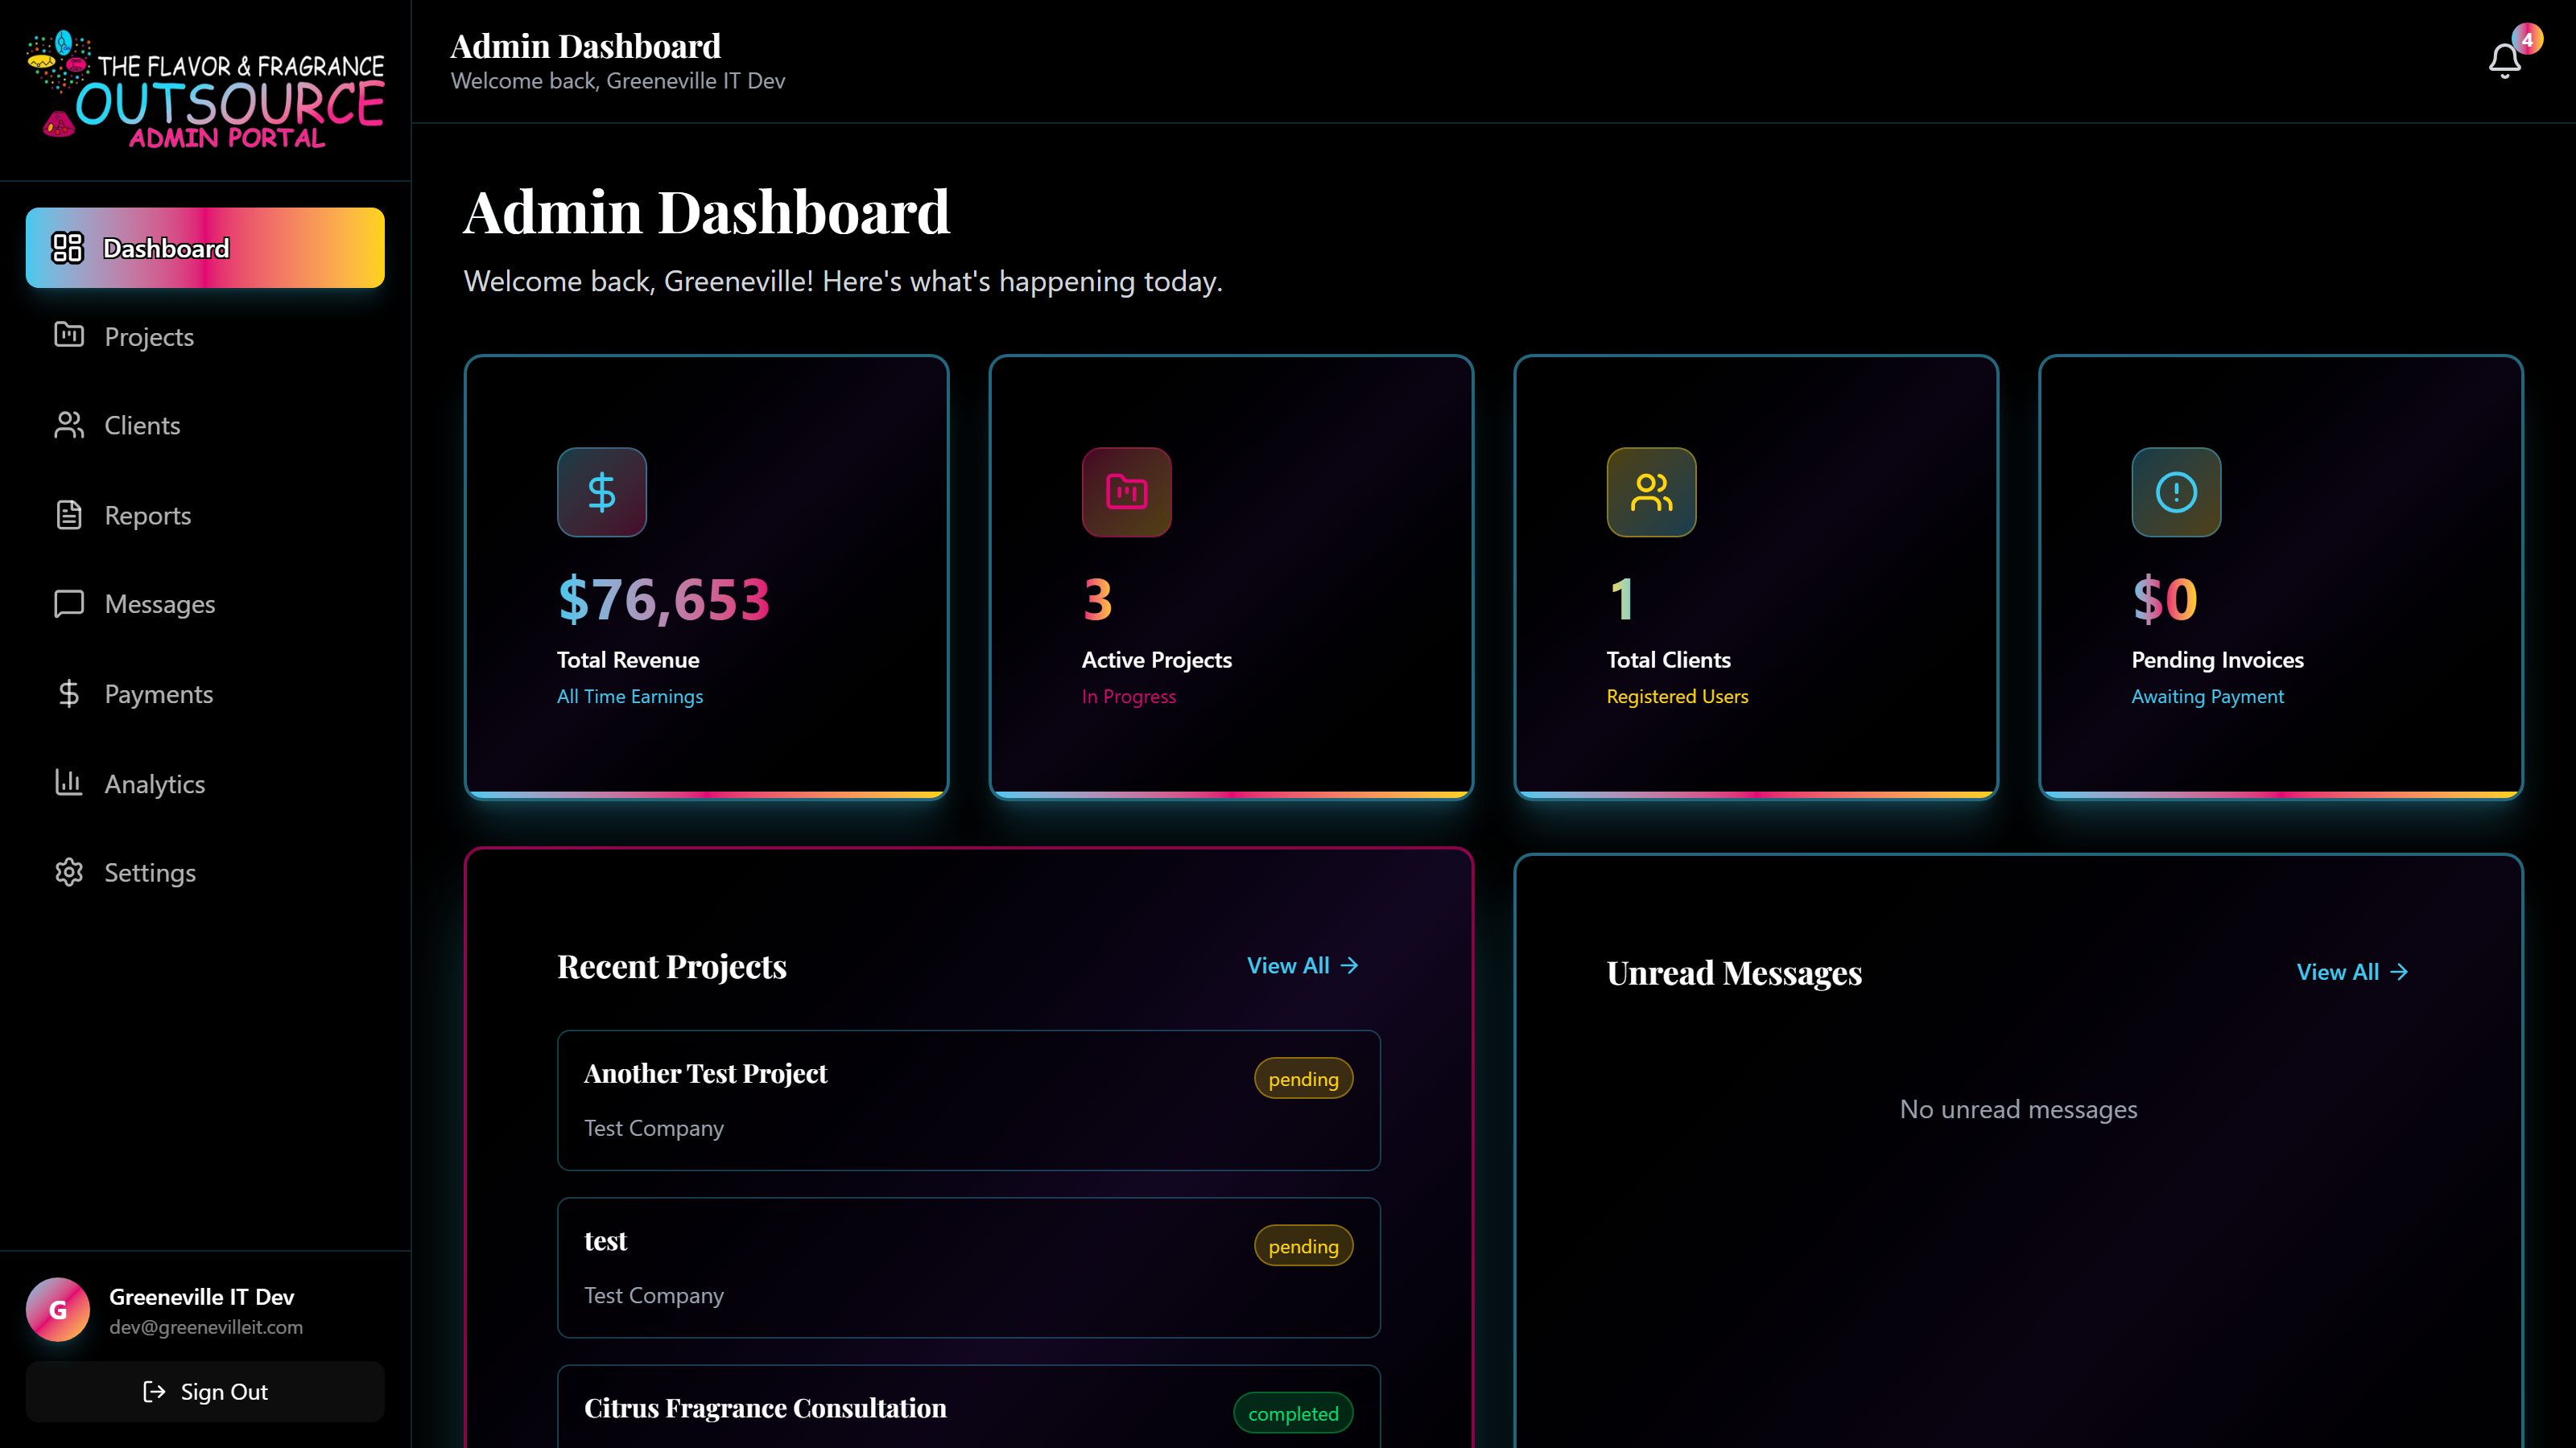Open Reports using the document icon
The width and height of the screenshot is (2576, 1448).
coord(68,515)
